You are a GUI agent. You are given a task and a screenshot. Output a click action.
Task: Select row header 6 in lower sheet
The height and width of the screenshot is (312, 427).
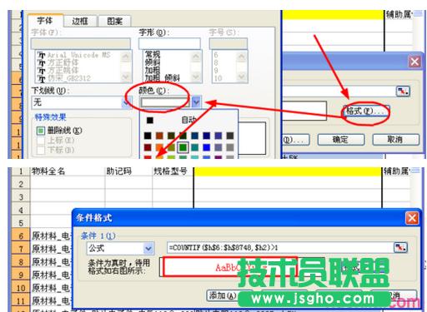(x=21, y=236)
